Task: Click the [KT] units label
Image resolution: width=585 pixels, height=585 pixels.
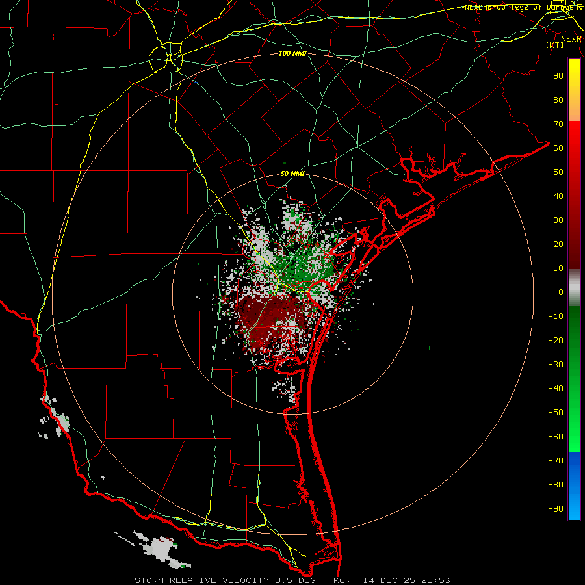Action: pyautogui.click(x=554, y=45)
